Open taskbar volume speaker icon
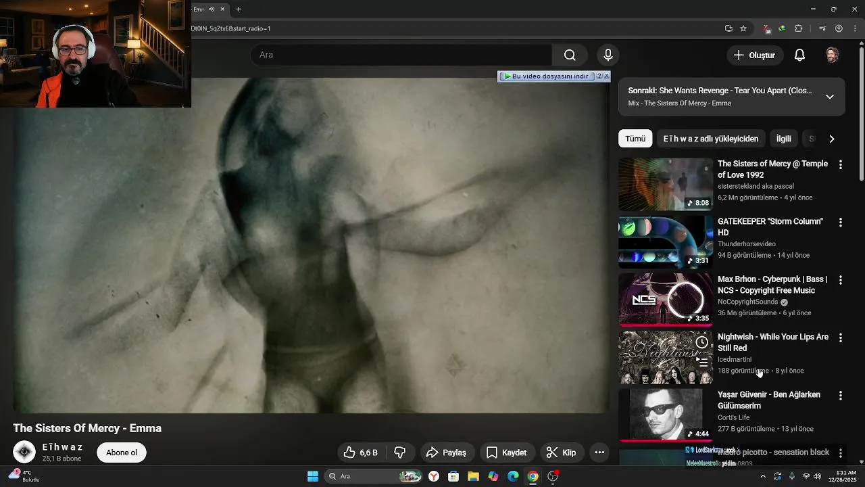This screenshot has width=865, height=487. point(818,476)
